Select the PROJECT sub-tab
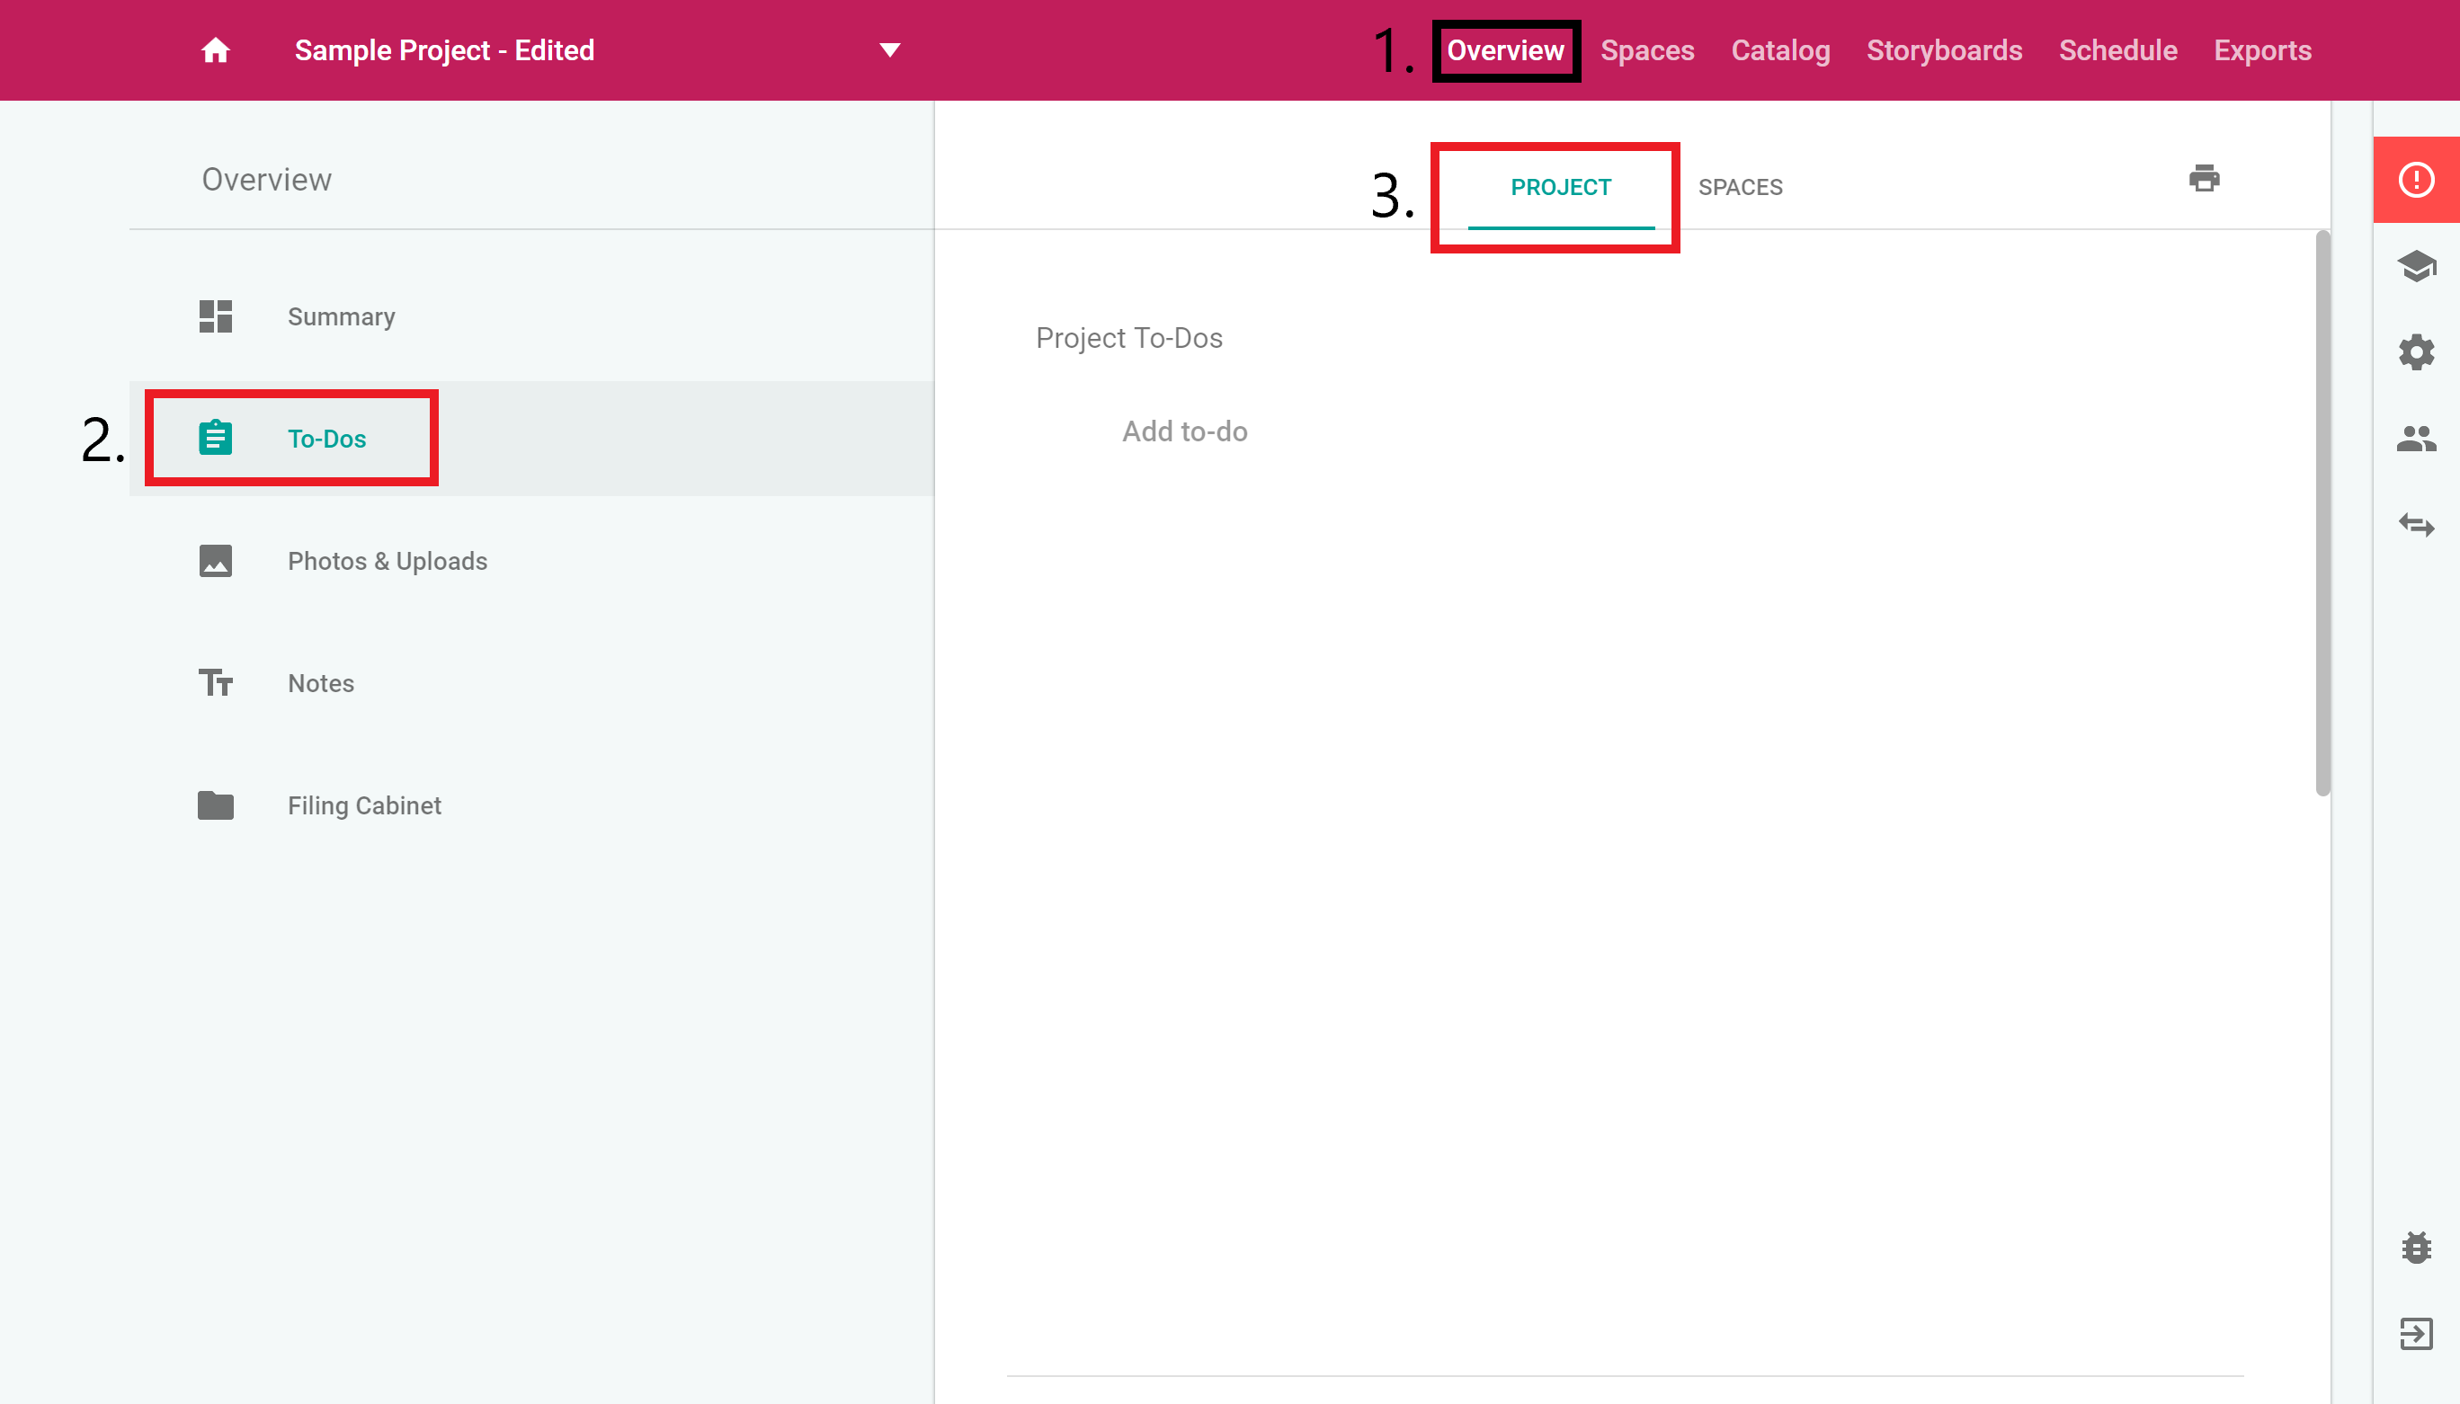Screen dimensions: 2460x1404 [1559, 187]
